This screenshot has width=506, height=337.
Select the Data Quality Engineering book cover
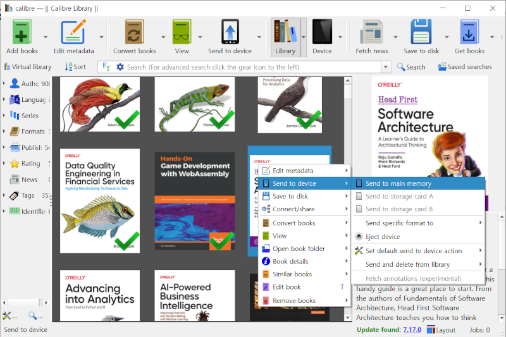(100, 200)
